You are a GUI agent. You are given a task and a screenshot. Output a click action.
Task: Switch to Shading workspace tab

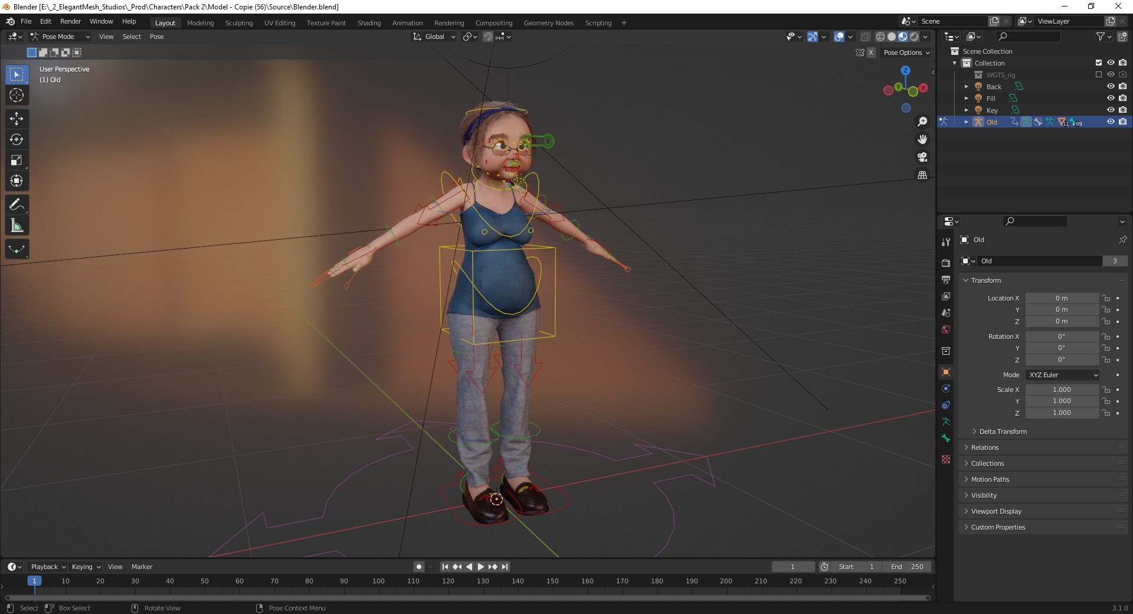click(369, 23)
